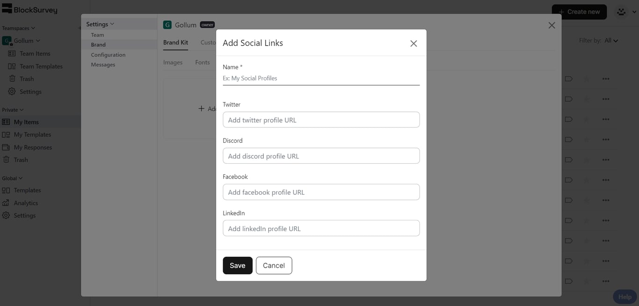Open Team Templates in sidebar
Image resolution: width=639 pixels, height=306 pixels.
[x=41, y=66]
